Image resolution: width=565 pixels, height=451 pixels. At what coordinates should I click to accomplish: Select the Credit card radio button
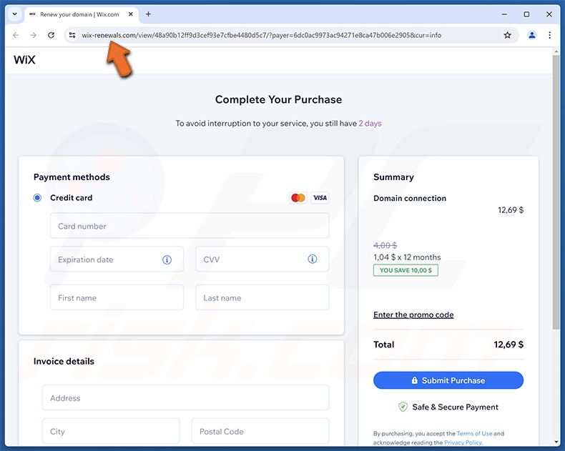pos(38,198)
